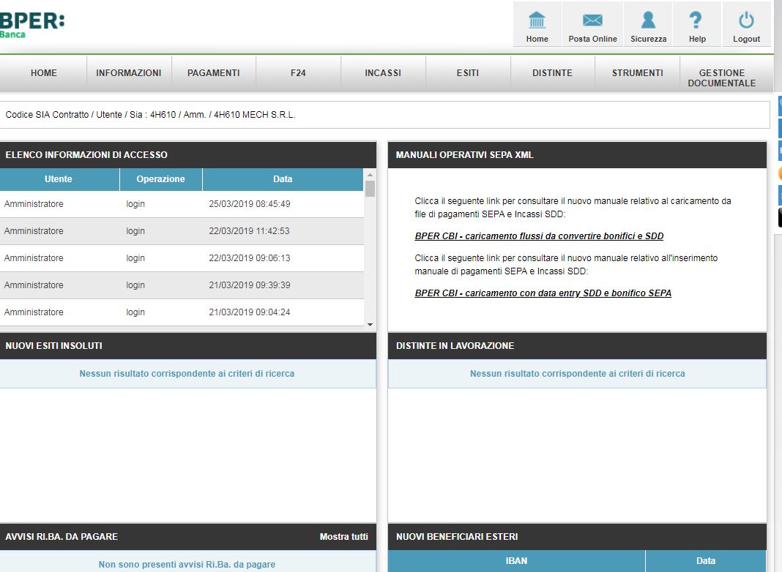Select the F24 menu item
The height and width of the screenshot is (572, 782).
pos(298,73)
